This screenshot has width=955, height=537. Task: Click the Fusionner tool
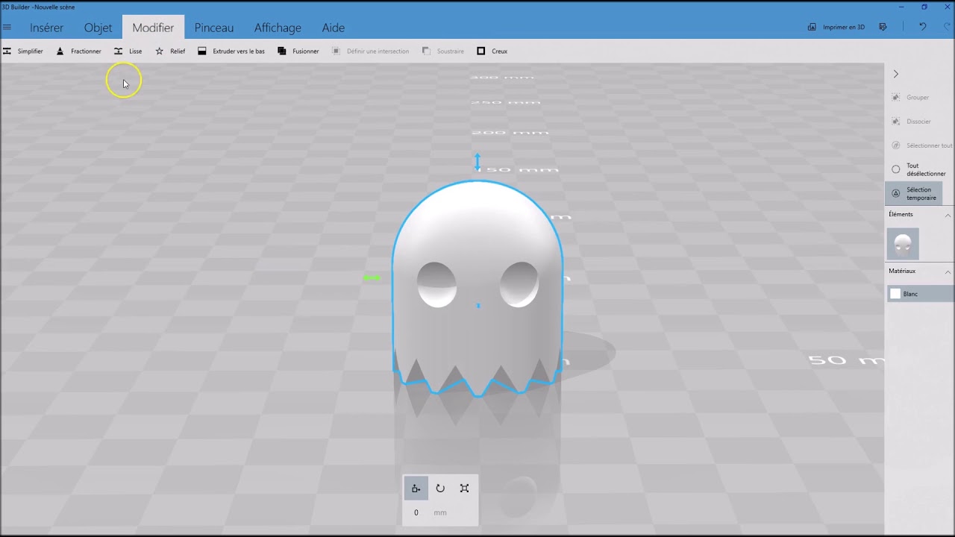click(298, 51)
